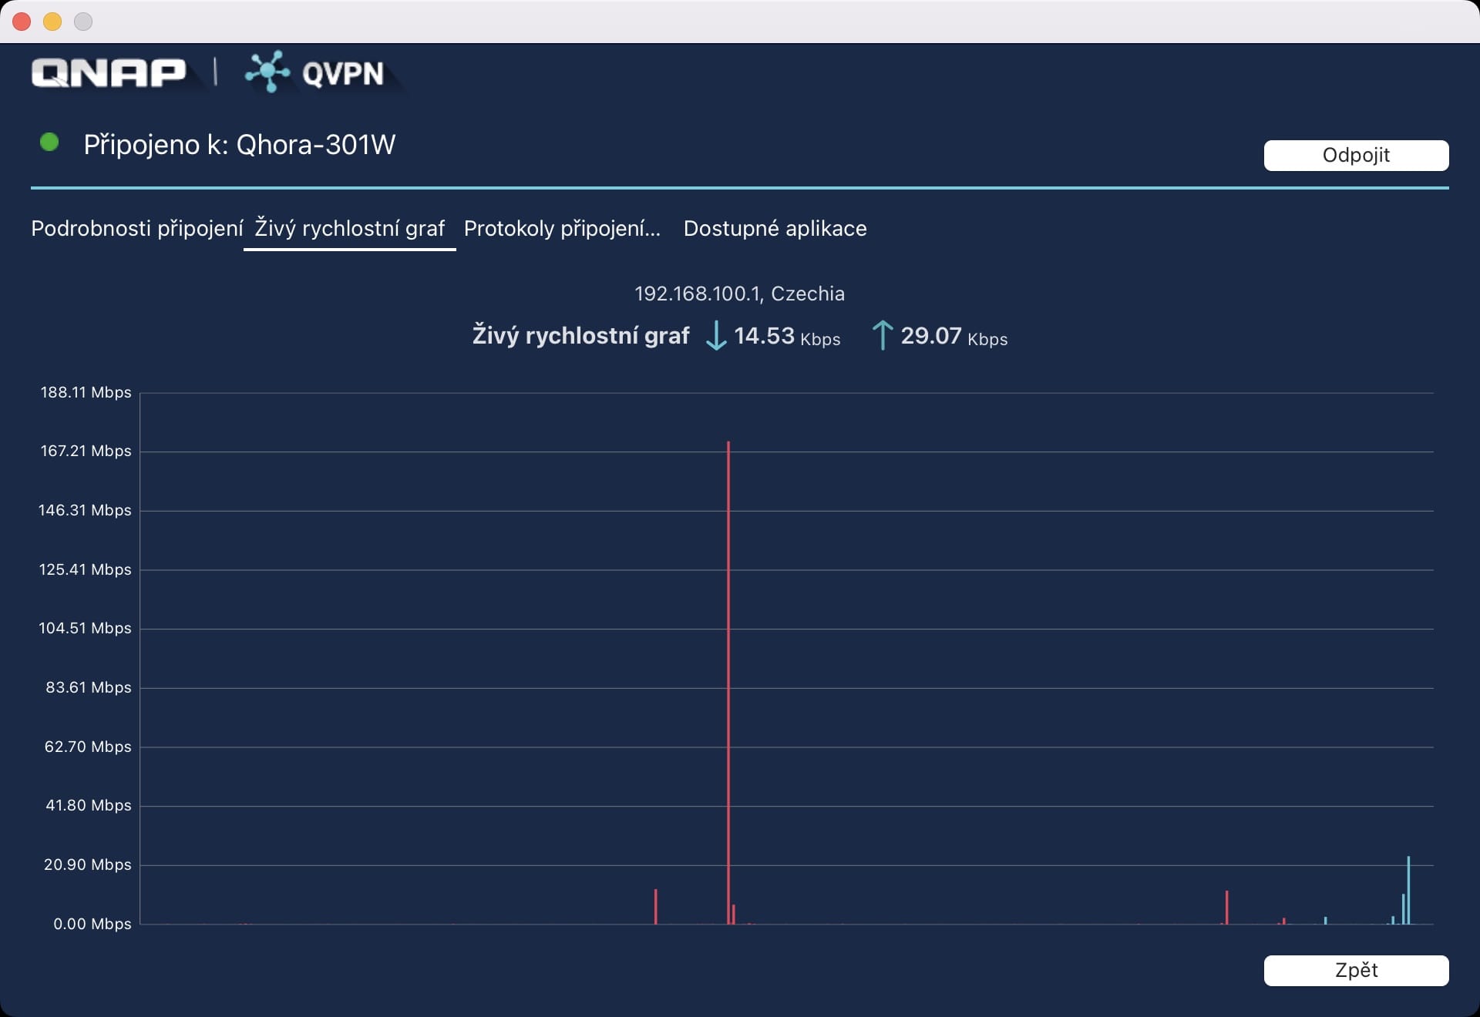Image resolution: width=1480 pixels, height=1017 pixels.
Task: Click the upload speed arrow icon
Action: (882, 336)
